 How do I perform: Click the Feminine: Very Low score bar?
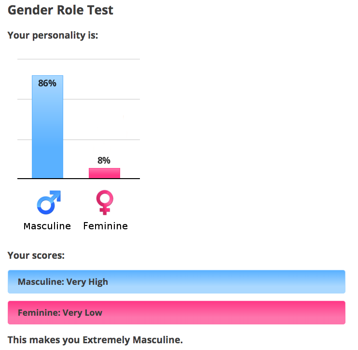pos(177,312)
